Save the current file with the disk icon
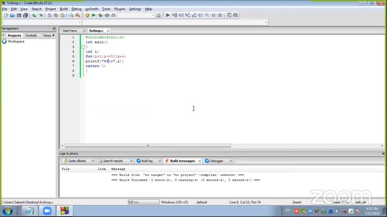This screenshot has height=217, width=387. (x=19, y=15)
